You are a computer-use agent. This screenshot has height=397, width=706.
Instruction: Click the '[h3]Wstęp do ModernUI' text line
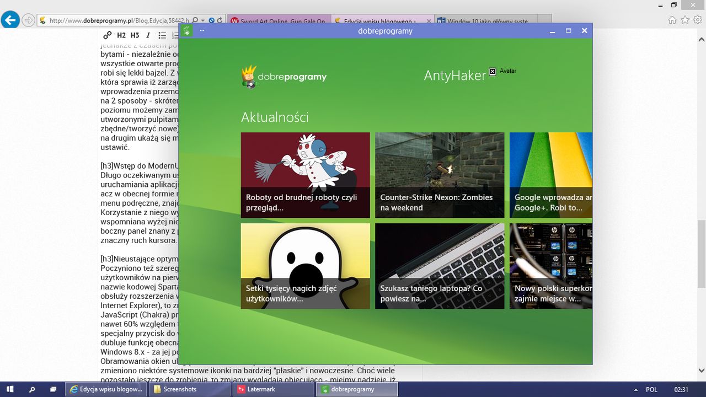click(139, 165)
